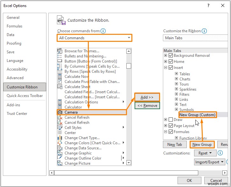This screenshot has height=187, width=231.
Task: Uncheck the Insert tab checkbox
Action: (x=171, y=68)
